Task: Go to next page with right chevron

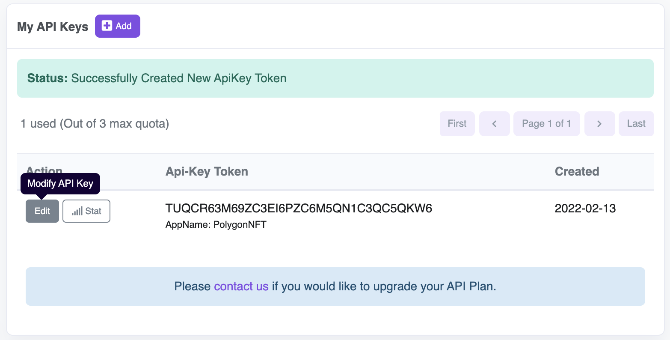Action: click(599, 124)
